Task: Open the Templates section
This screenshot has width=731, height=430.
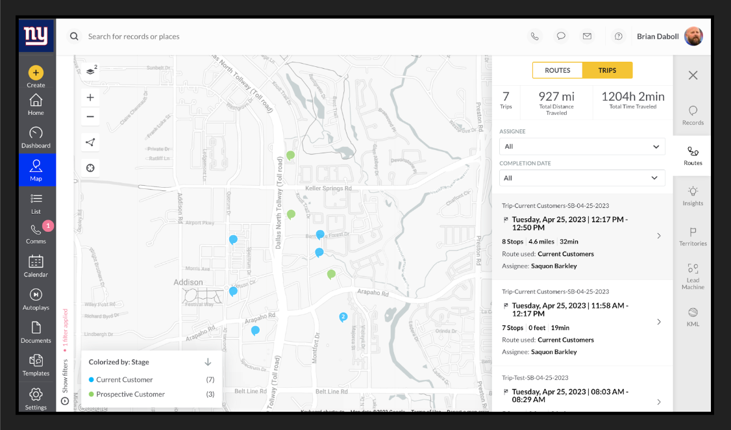Action: point(36,365)
